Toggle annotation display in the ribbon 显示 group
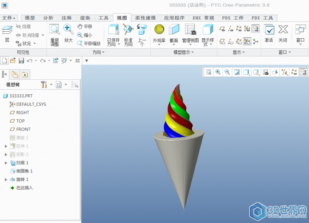Viewport: 309px width, 223px height. click(x=256, y=29)
